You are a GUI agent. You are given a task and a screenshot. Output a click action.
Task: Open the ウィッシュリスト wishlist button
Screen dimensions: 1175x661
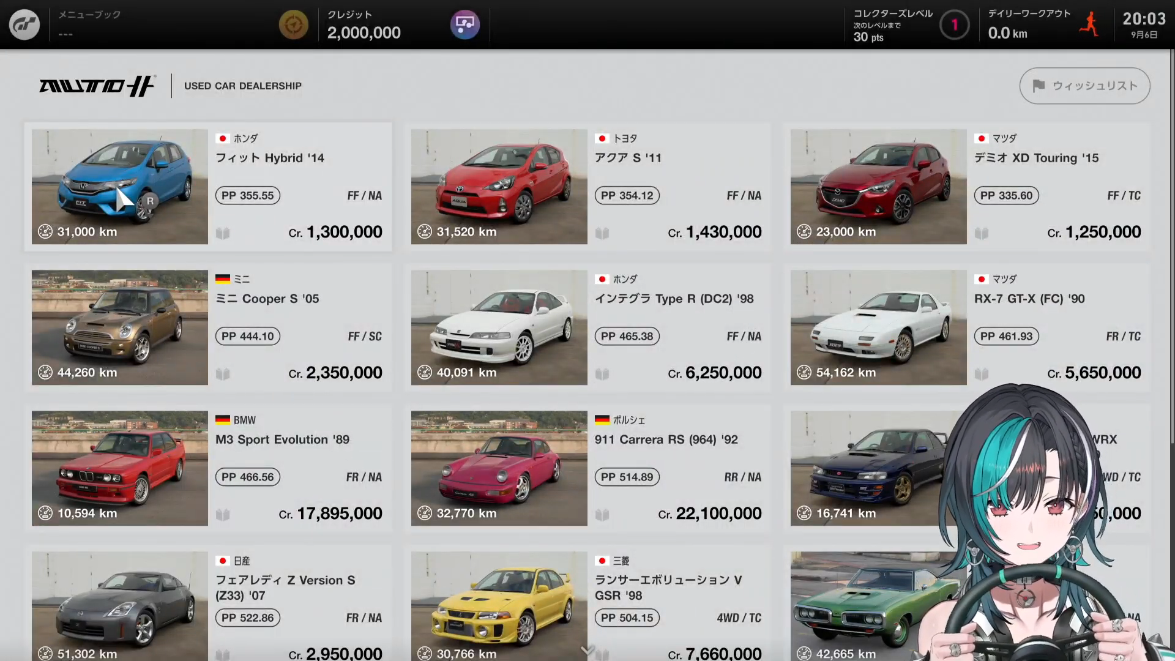point(1084,86)
